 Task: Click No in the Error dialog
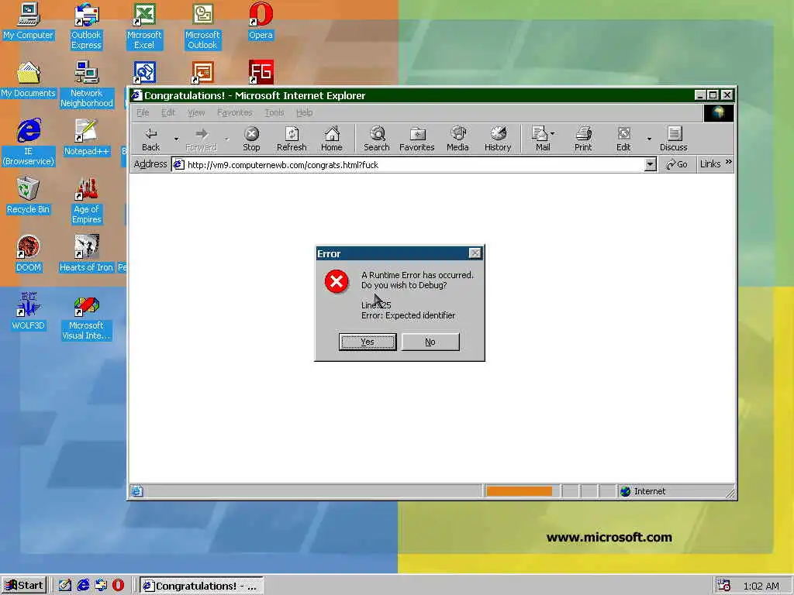pos(430,342)
